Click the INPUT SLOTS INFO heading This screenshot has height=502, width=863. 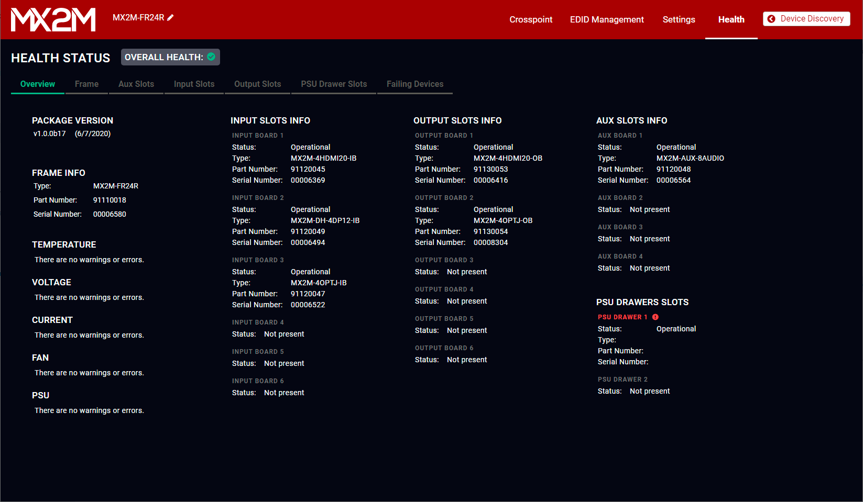(270, 120)
